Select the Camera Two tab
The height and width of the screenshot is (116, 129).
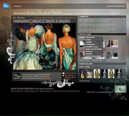click(x=50, y=21)
